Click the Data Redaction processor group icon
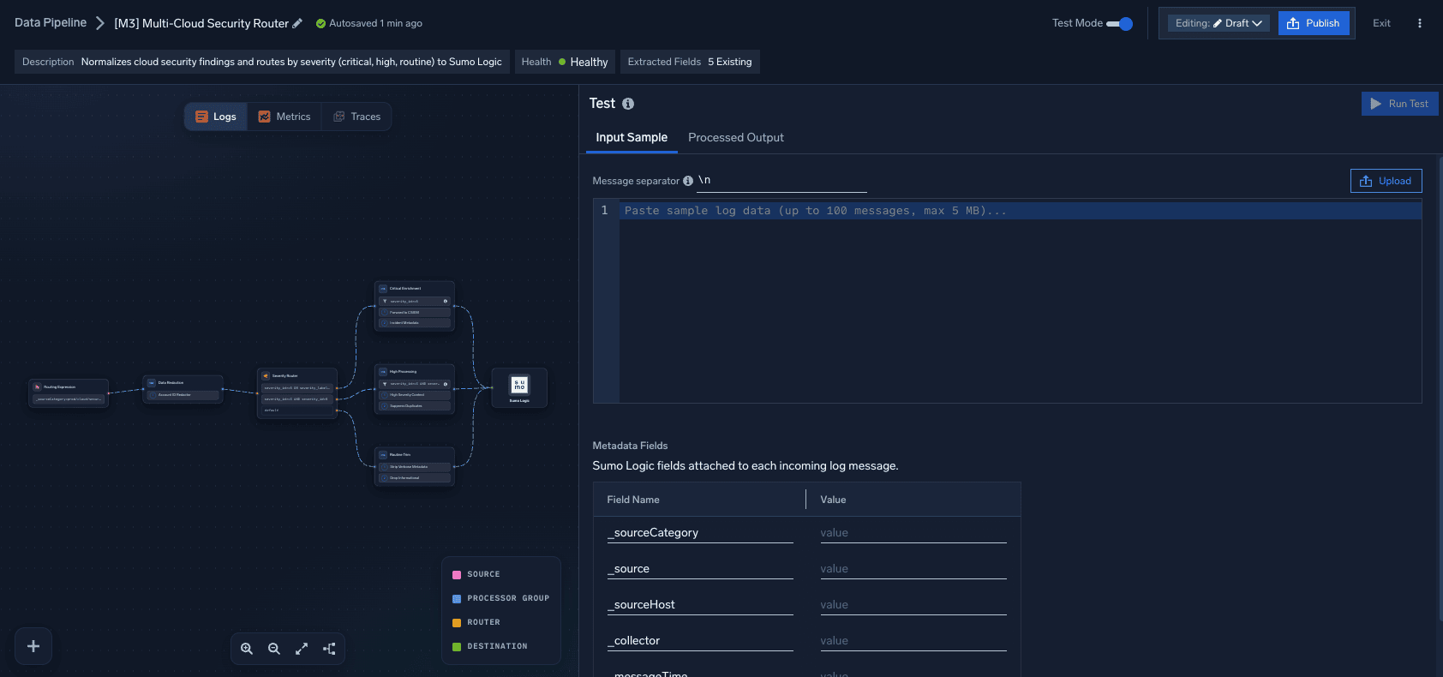 [x=151, y=382]
